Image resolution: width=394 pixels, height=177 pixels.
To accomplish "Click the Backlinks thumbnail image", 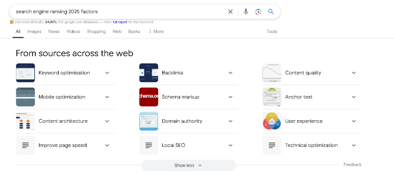I will point(149,73).
